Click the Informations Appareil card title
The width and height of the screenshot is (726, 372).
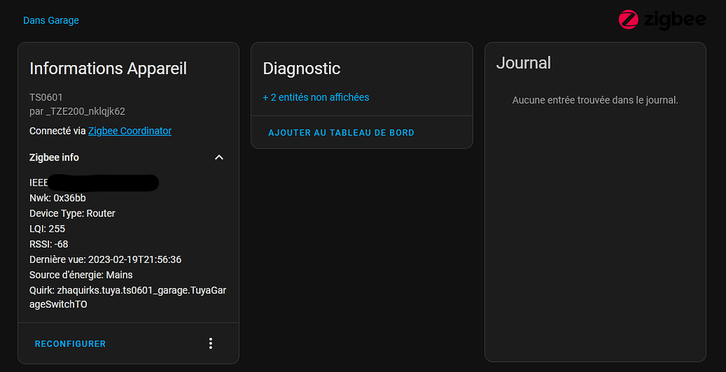[108, 69]
